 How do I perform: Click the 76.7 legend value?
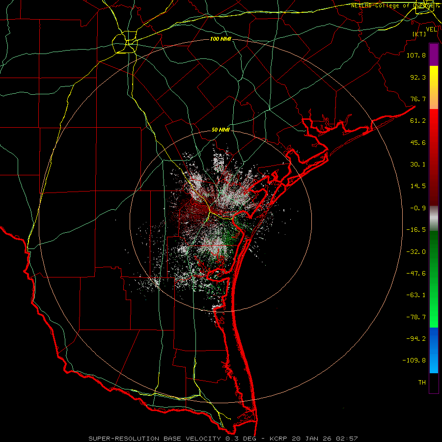[x=418, y=99]
